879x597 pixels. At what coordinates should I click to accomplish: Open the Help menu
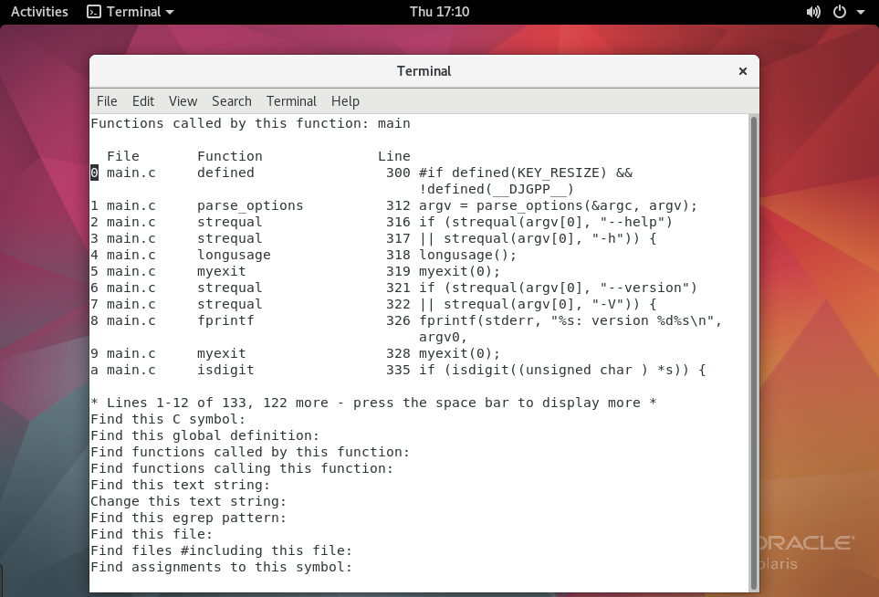tap(345, 101)
